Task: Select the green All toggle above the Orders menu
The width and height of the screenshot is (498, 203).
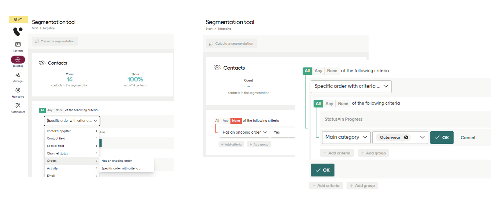Action: click(x=42, y=110)
